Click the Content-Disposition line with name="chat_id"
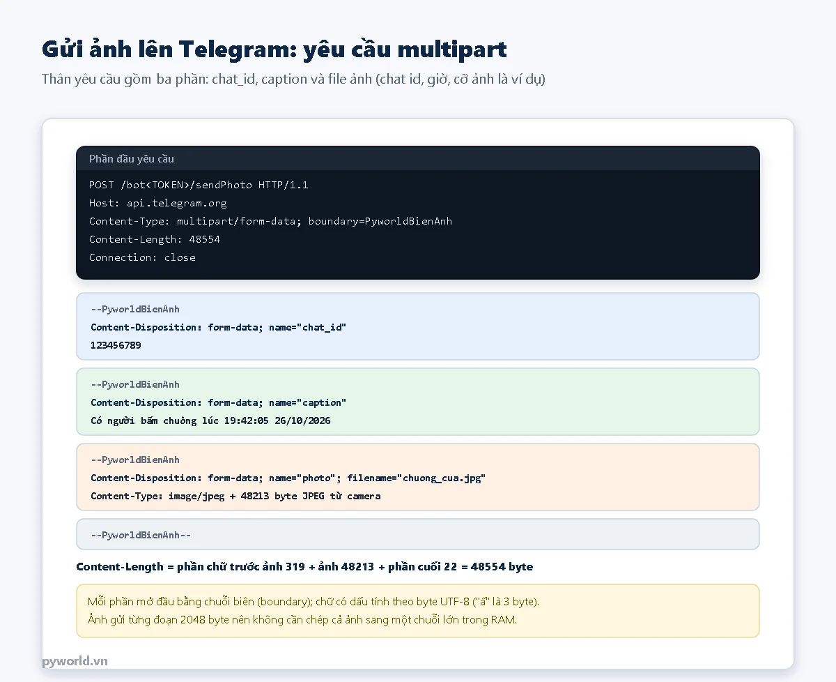Viewport: 836px width, 682px height. 219,327
